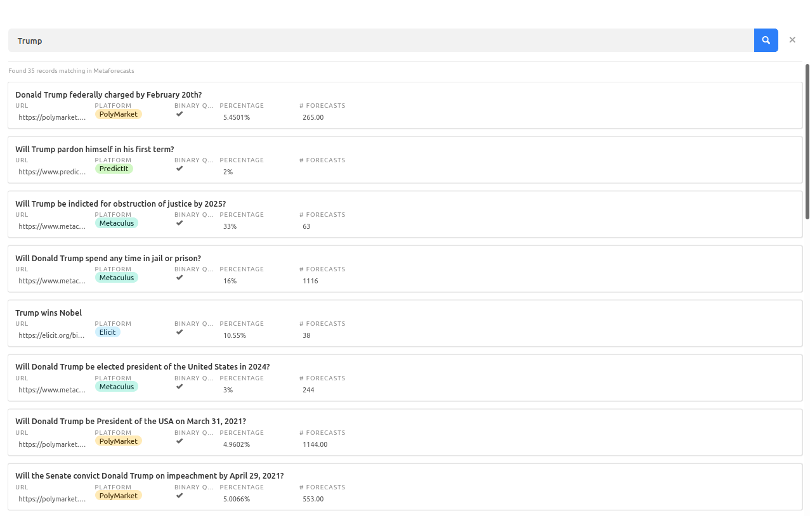Select Metaculus tag on obstruction of justice record
Viewport: 810px width, 516px height.
[117, 223]
